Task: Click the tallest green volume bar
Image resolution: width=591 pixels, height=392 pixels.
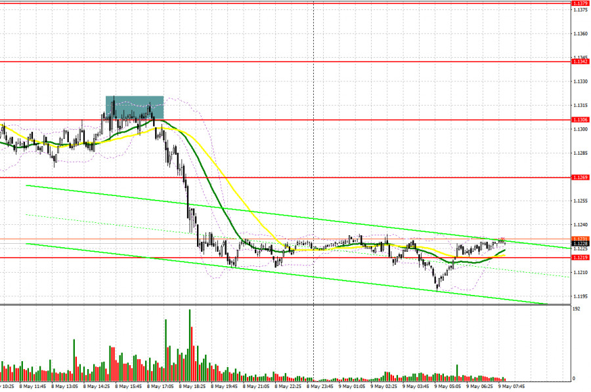Action: (190, 345)
